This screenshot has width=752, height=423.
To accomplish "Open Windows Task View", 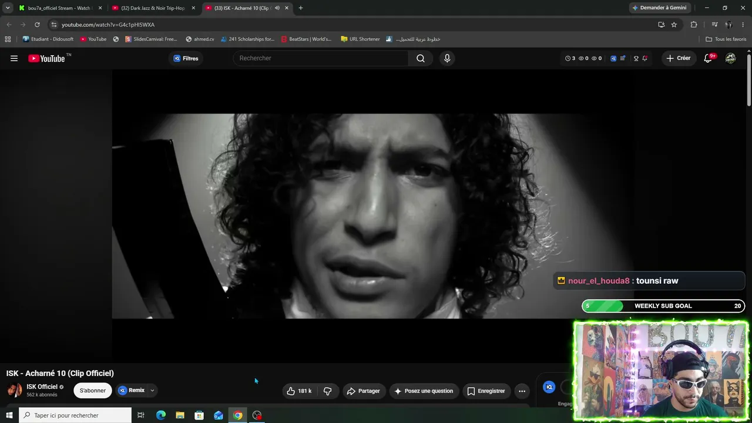I will 141,415.
